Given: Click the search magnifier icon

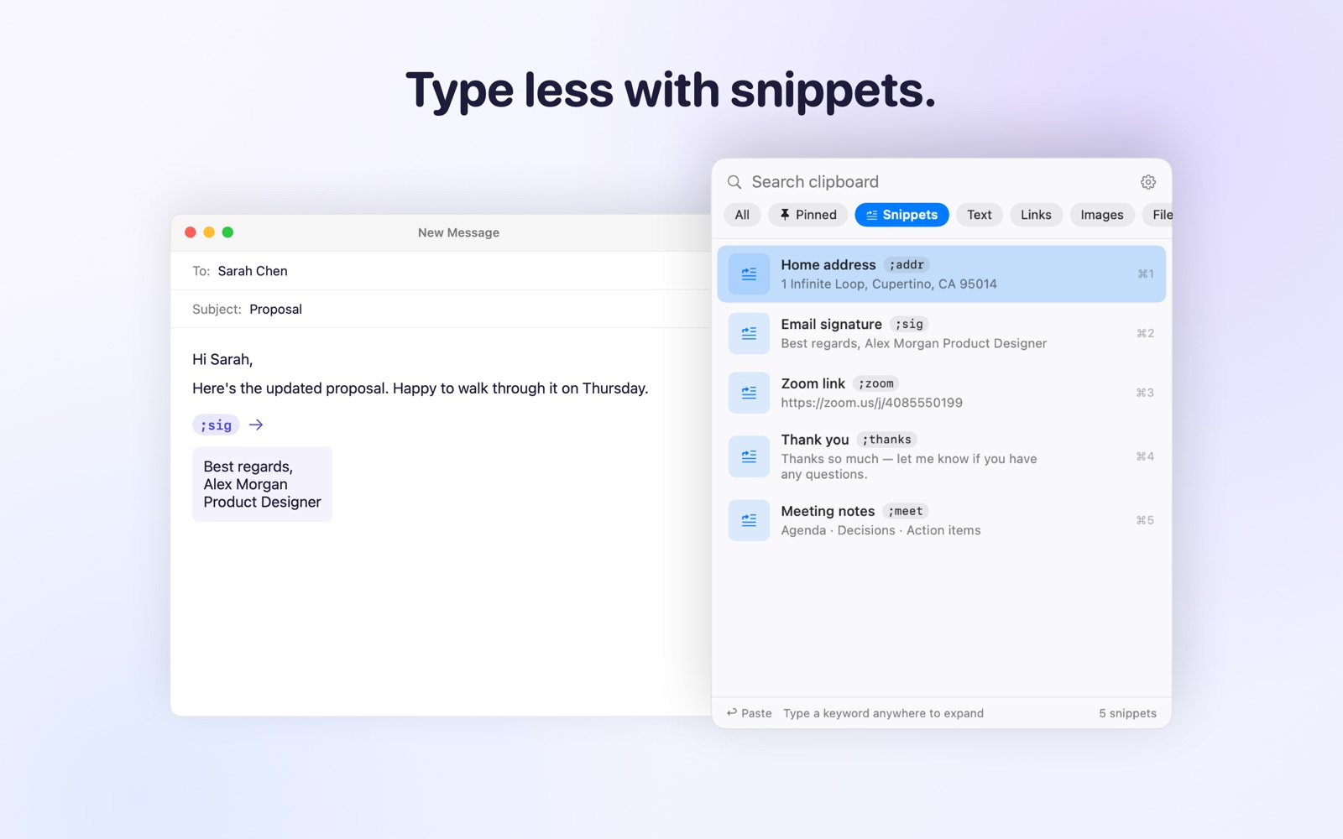Looking at the screenshot, I should 734,182.
